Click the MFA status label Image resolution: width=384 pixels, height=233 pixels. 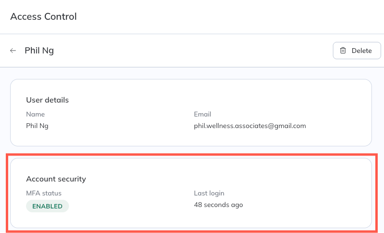(x=44, y=193)
